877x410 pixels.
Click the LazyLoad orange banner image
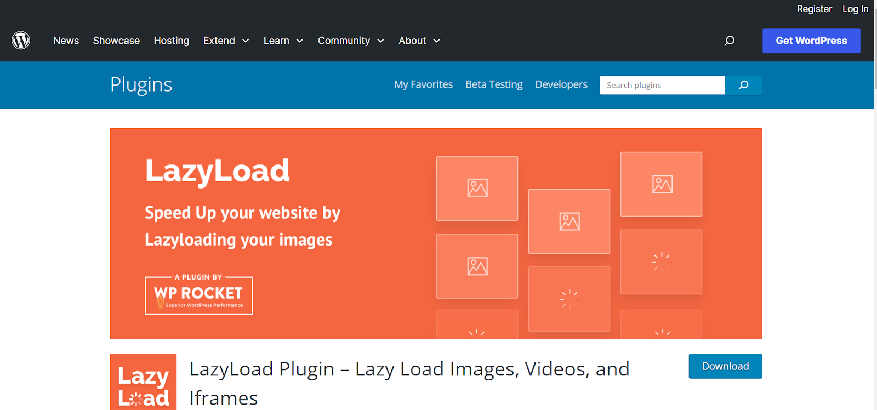(436, 234)
